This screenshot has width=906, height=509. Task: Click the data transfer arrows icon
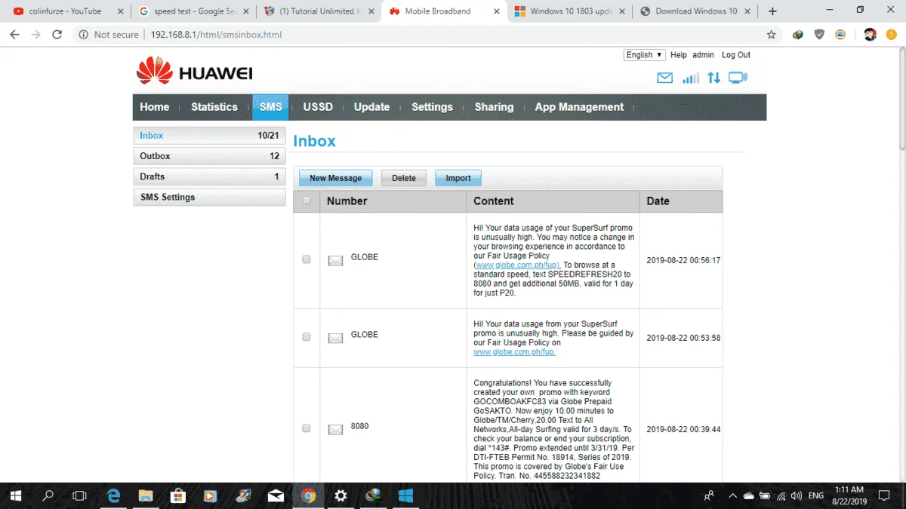[713, 78]
